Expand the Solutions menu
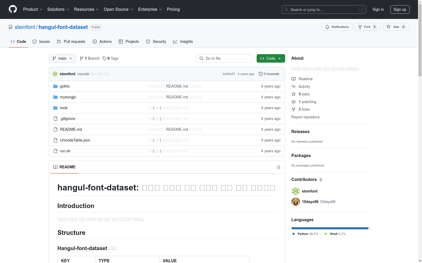 [x=58, y=9]
